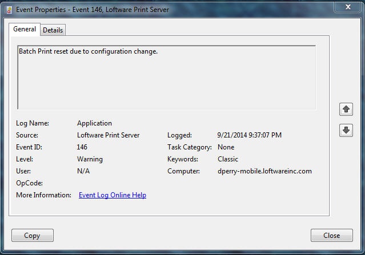Screen dimensions: 365x255
Task: Switch to the Details tab
Action: (x=53, y=30)
